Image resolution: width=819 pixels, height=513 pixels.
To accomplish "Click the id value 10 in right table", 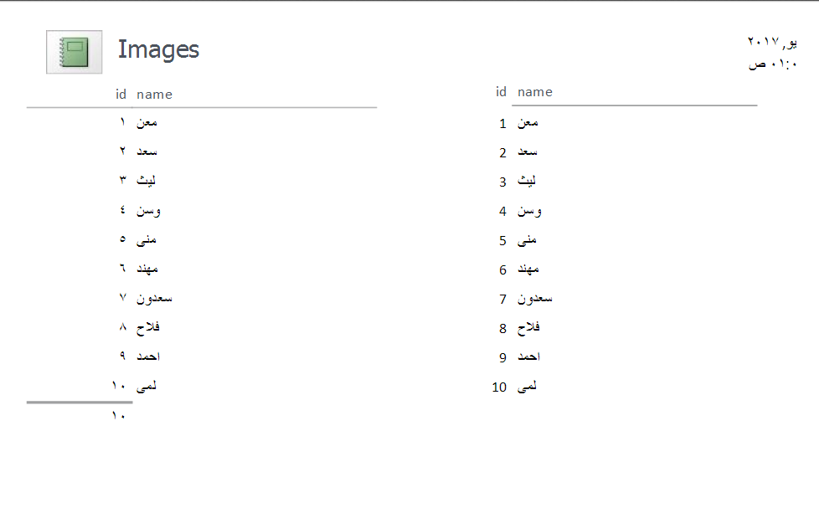I will (499, 387).
